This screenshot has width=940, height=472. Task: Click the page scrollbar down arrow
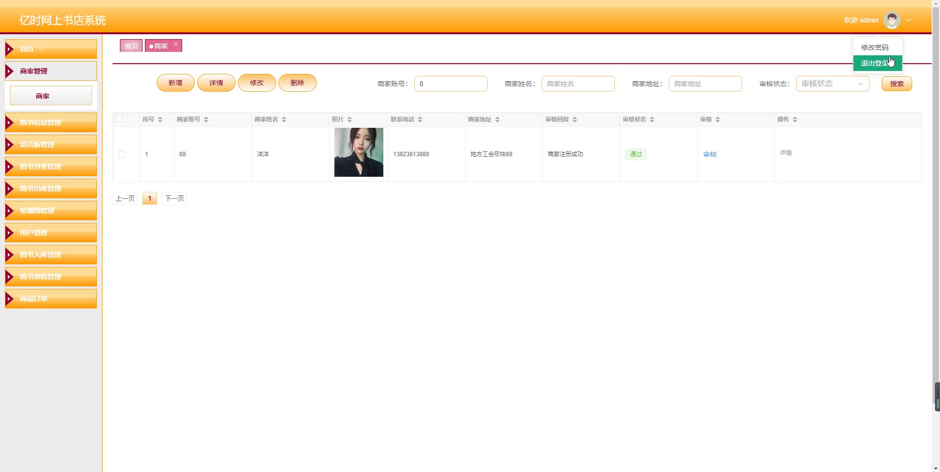click(936, 468)
